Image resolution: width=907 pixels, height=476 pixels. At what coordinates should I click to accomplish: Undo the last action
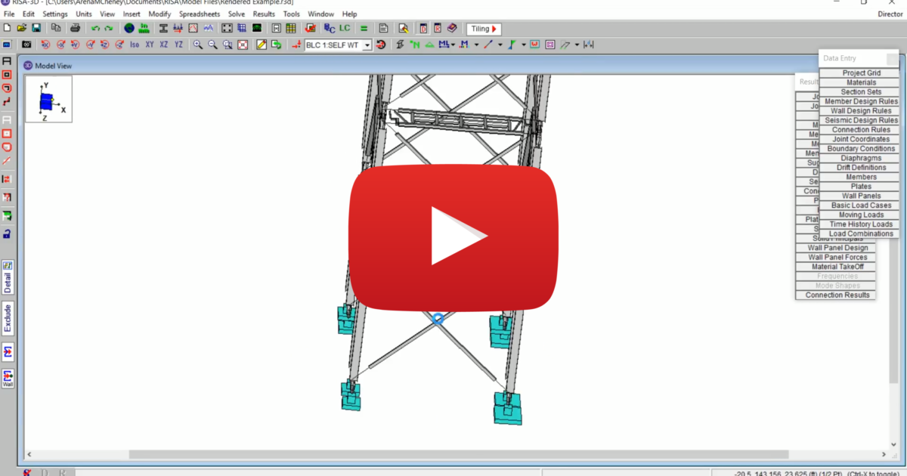[x=97, y=28]
